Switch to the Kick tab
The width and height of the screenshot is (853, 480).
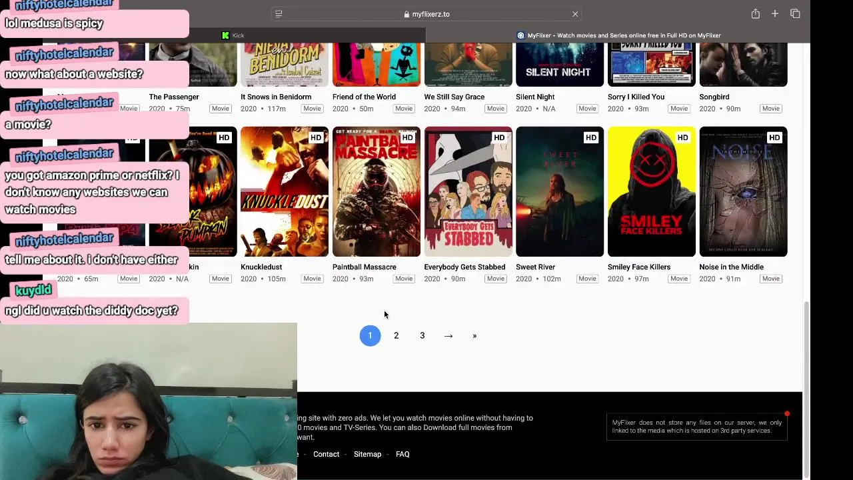[233, 35]
